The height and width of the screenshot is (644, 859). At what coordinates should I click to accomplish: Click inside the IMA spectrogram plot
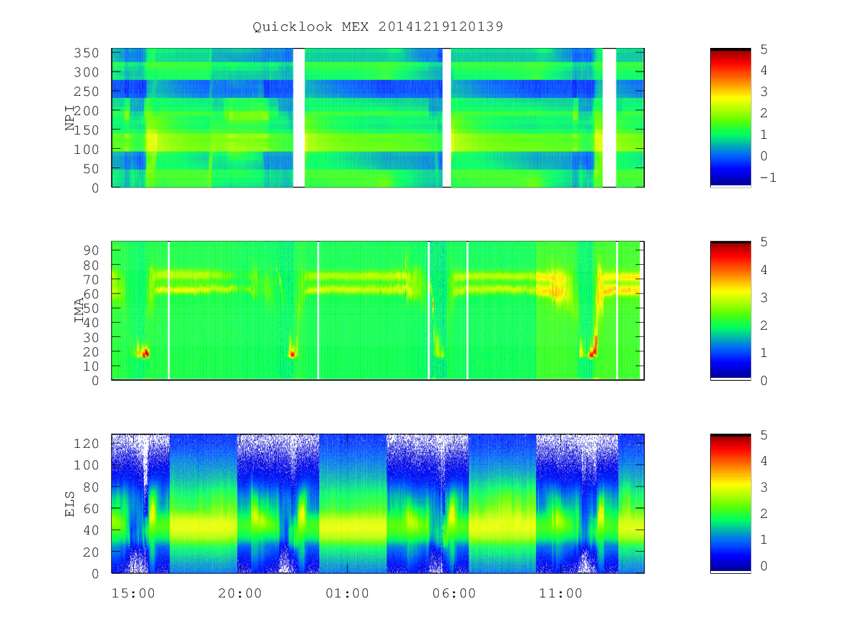(378, 311)
